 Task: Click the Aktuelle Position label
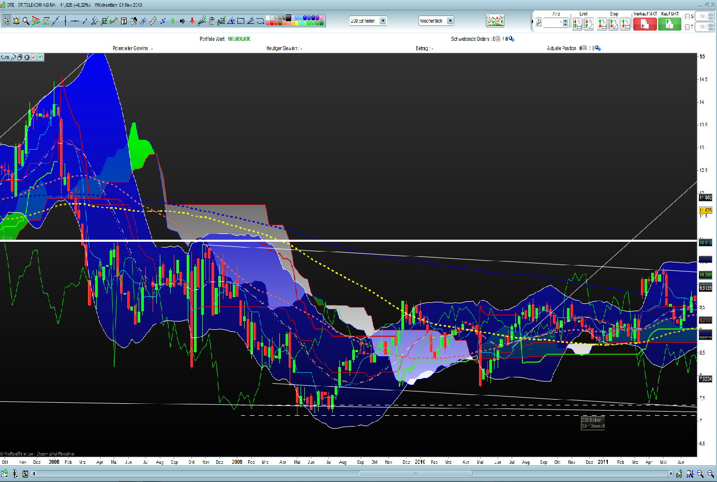pyautogui.click(x=561, y=48)
